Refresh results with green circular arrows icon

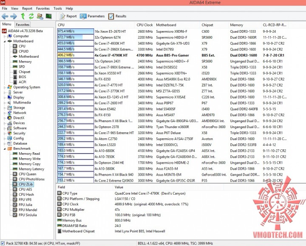tap(31, 16)
